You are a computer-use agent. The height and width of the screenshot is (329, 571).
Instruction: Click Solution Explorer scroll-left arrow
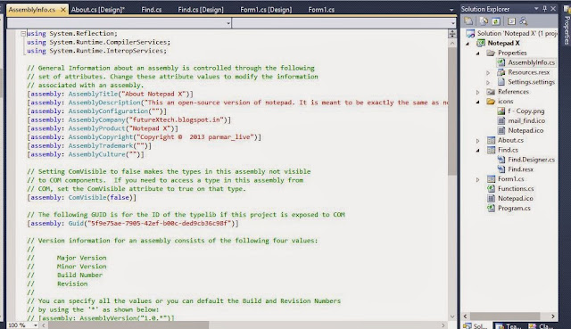click(x=466, y=317)
